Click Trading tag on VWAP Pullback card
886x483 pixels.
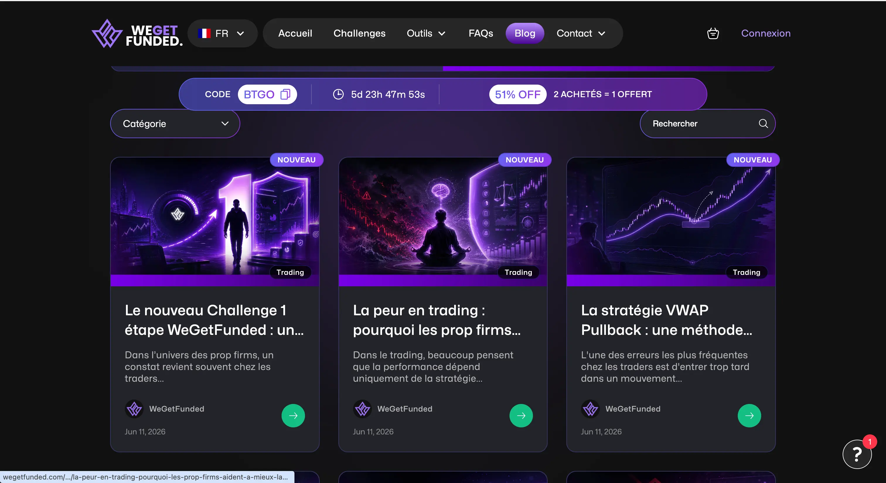tap(746, 273)
